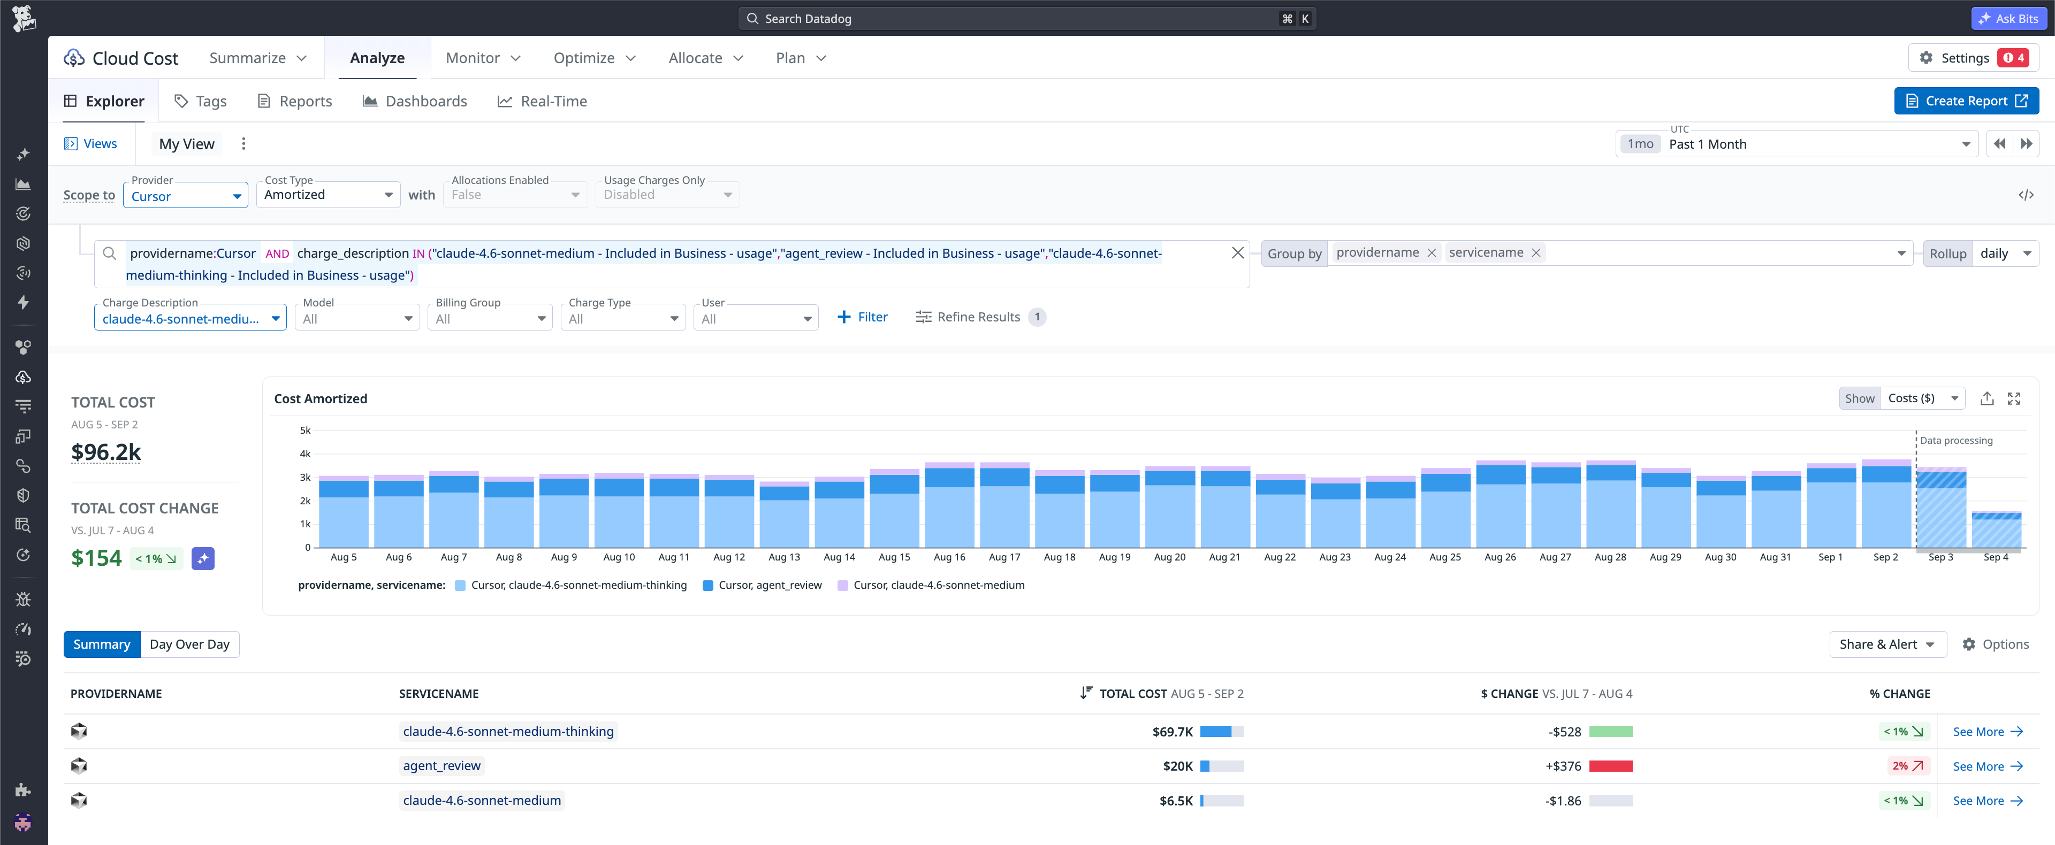2055x845 pixels.
Task: Click provider icon in agent_review row
Action: (79, 766)
